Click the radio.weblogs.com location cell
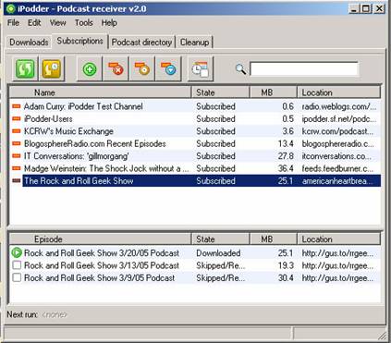Screen dimensions: 391x343 click(339, 106)
